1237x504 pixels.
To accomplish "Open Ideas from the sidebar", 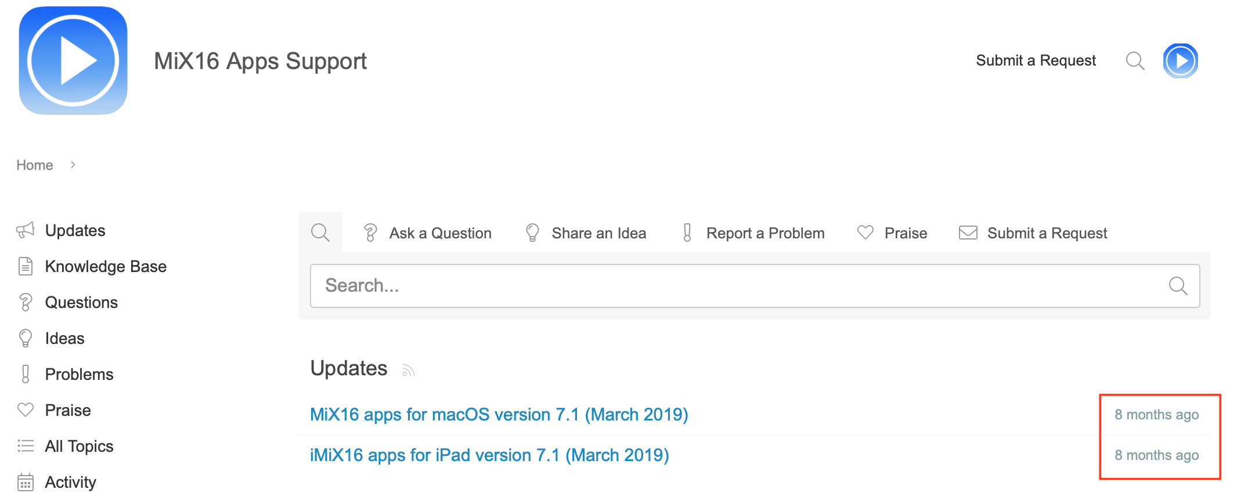I will 64,339.
